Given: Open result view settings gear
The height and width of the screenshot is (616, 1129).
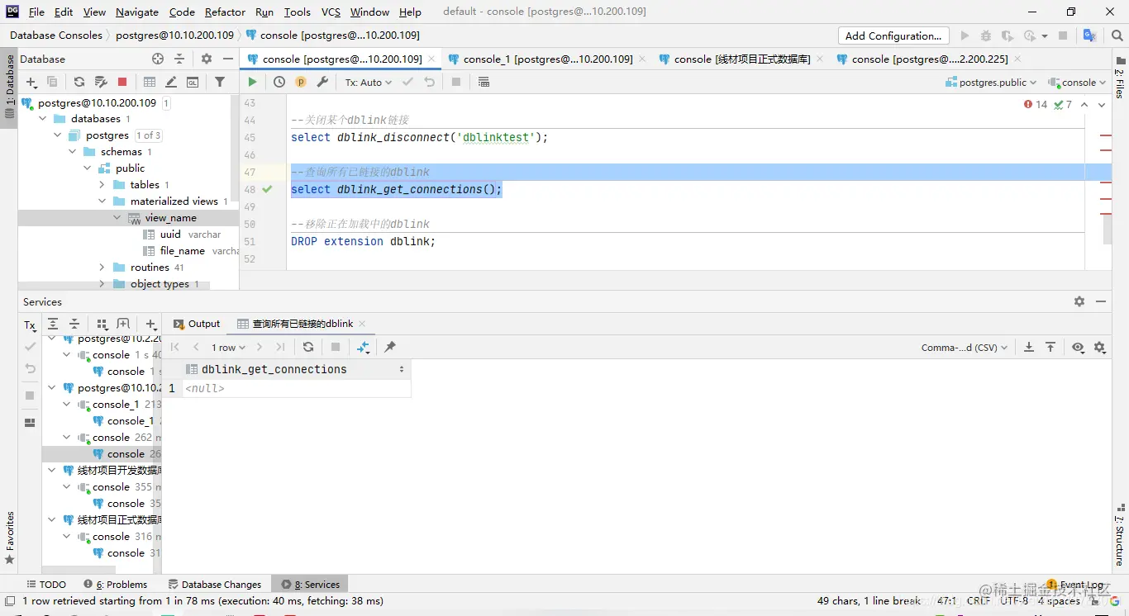Looking at the screenshot, I should coord(1100,348).
